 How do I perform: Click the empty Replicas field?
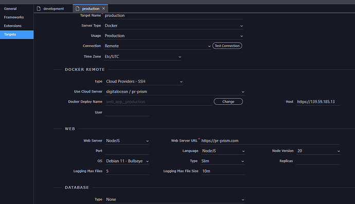click(x=317, y=161)
